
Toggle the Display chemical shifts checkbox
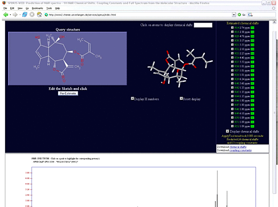(228, 131)
